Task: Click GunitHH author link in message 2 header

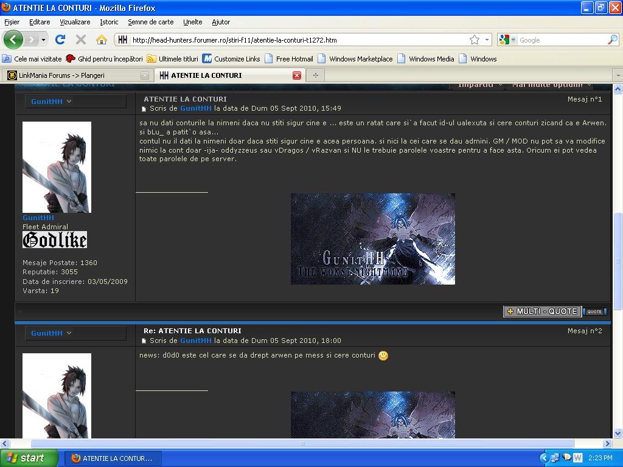Action: 196,341
